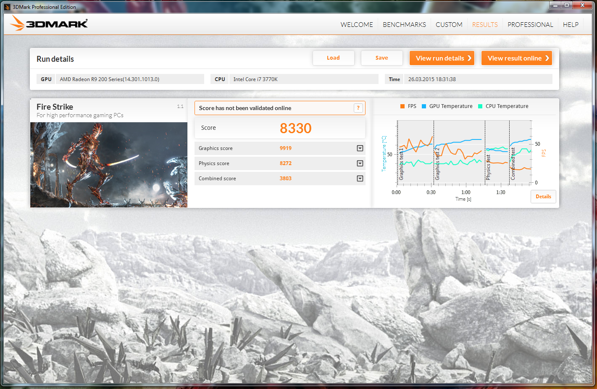
Task: Click the Physics score value 8272
Action: point(286,163)
